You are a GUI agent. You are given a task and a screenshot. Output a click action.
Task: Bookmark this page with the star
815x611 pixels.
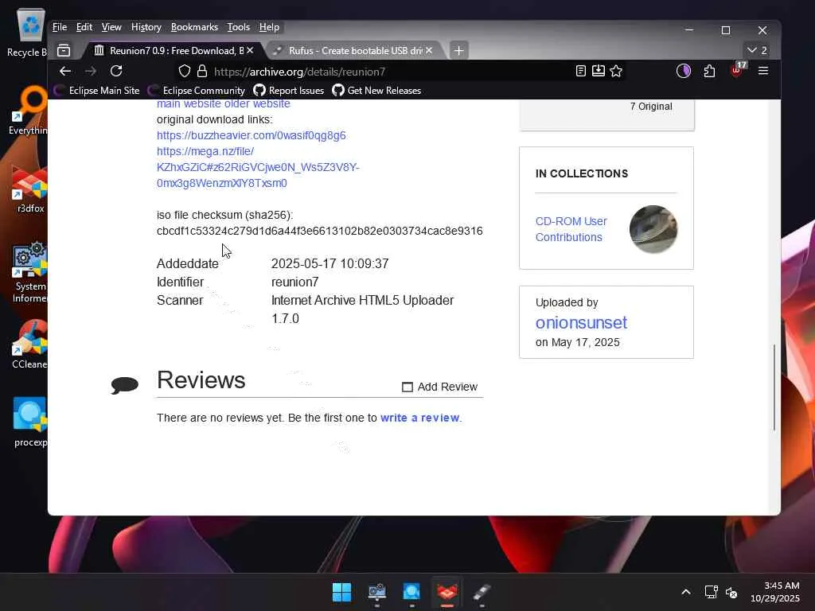tap(617, 71)
